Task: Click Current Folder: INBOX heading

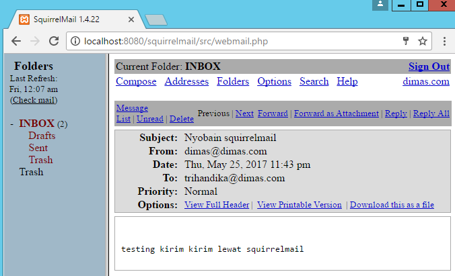Action: click(168, 66)
